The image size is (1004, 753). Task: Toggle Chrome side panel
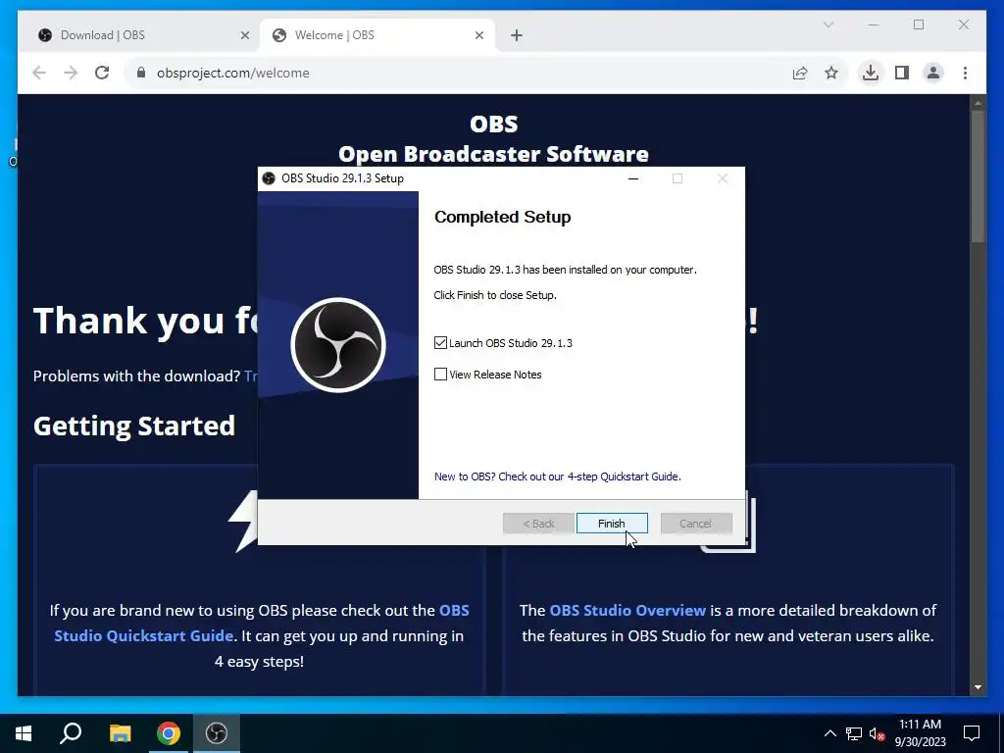click(x=902, y=73)
